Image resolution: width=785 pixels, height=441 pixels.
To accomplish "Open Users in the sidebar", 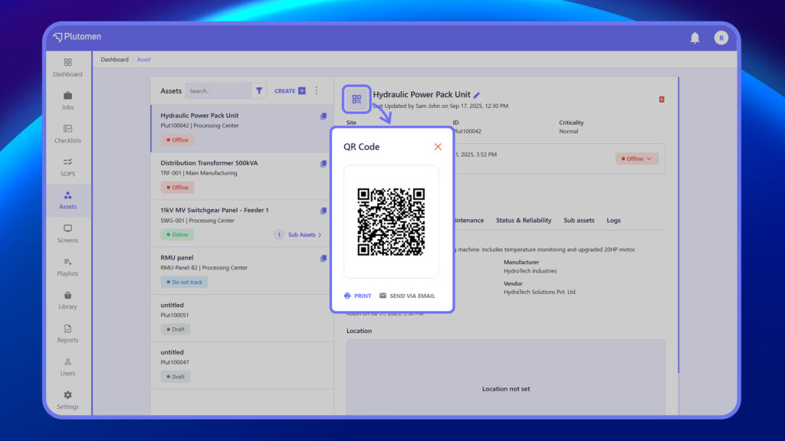I will (x=67, y=367).
